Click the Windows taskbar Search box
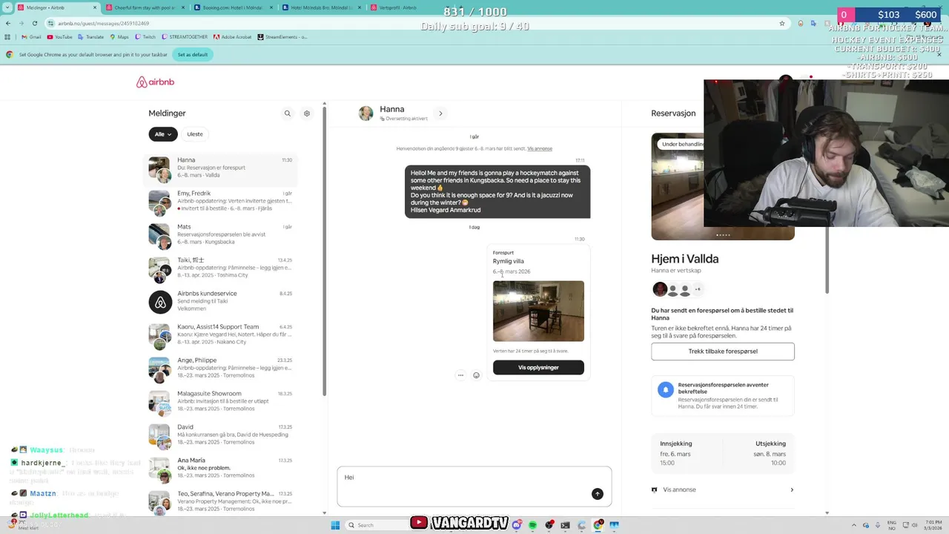The image size is (949, 534). 375,525
